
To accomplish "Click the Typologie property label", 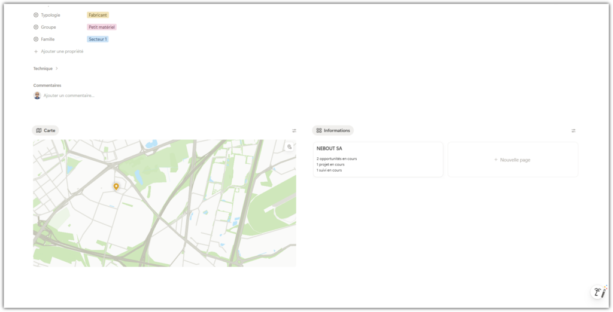I will (x=50, y=15).
